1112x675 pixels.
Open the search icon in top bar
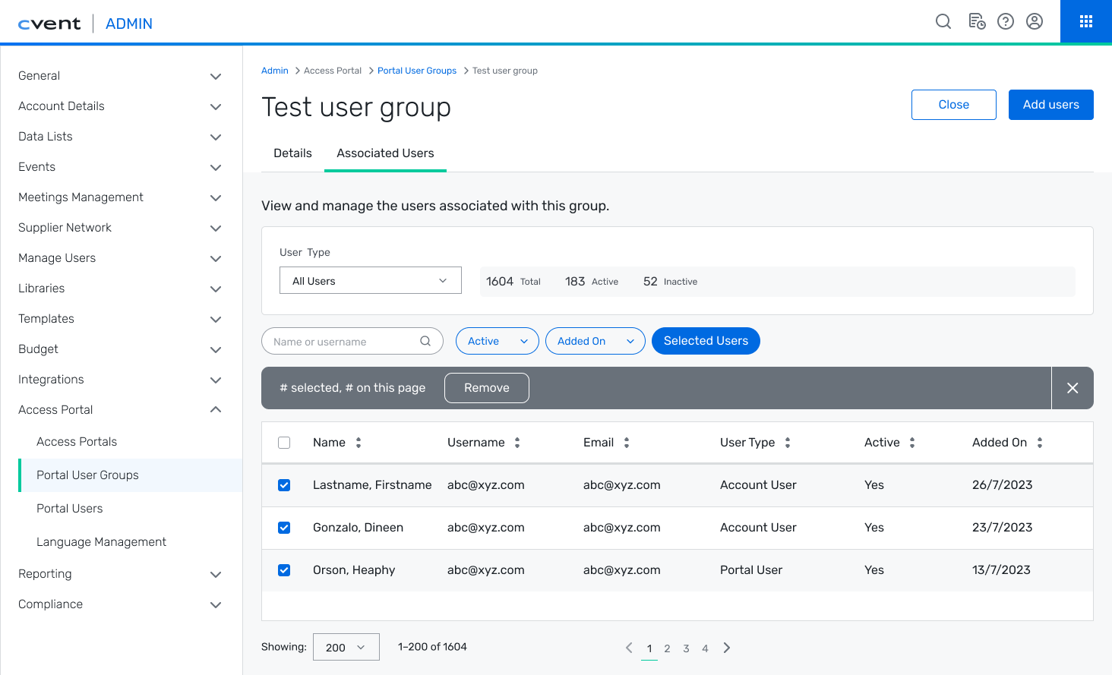point(943,21)
